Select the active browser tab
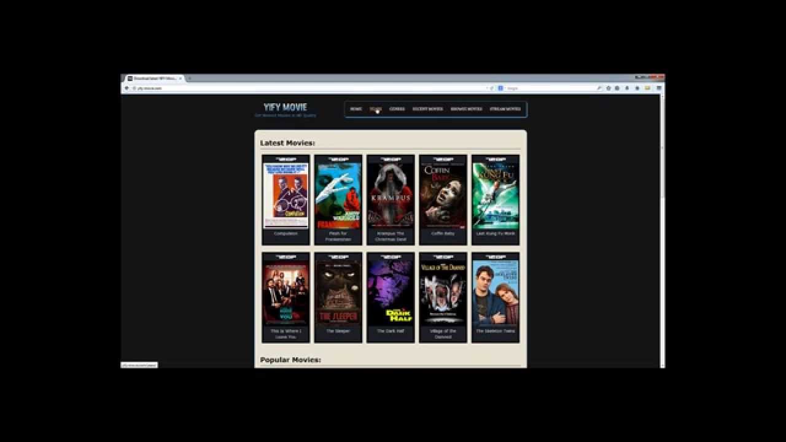This screenshot has height=442, width=786. coord(155,79)
